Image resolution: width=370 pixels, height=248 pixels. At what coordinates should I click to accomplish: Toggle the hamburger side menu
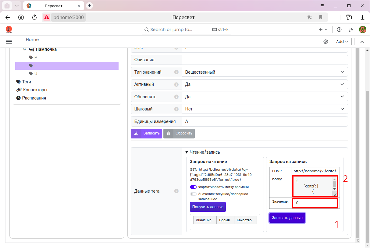pos(9,42)
